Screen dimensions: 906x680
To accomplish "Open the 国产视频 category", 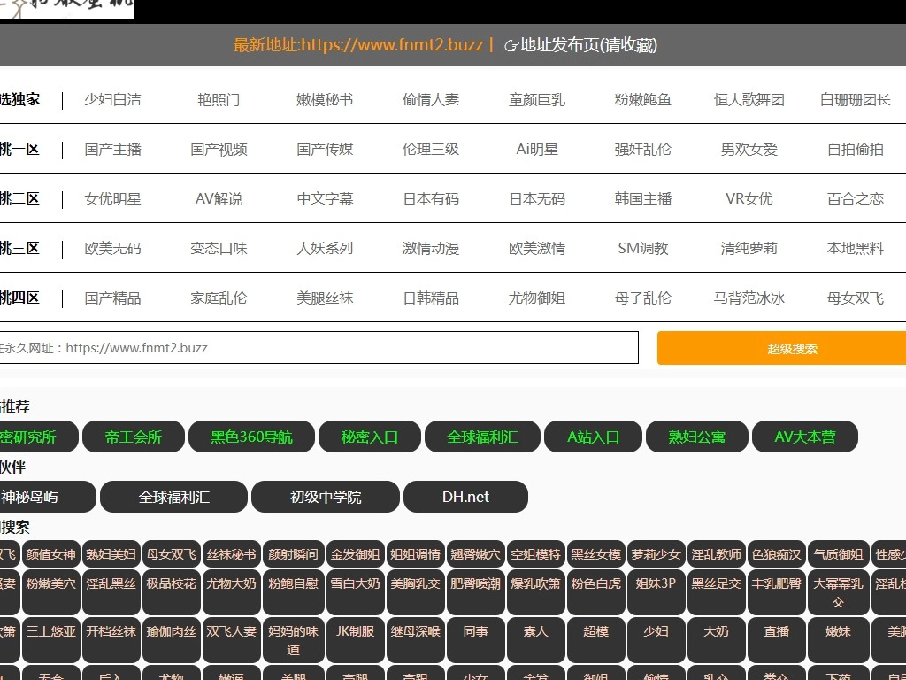I will (219, 150).
